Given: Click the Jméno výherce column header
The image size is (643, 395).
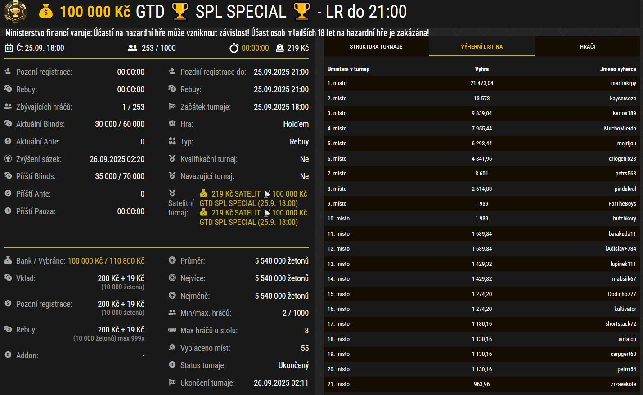Looking at the screenshot, I should pos(618,69).
